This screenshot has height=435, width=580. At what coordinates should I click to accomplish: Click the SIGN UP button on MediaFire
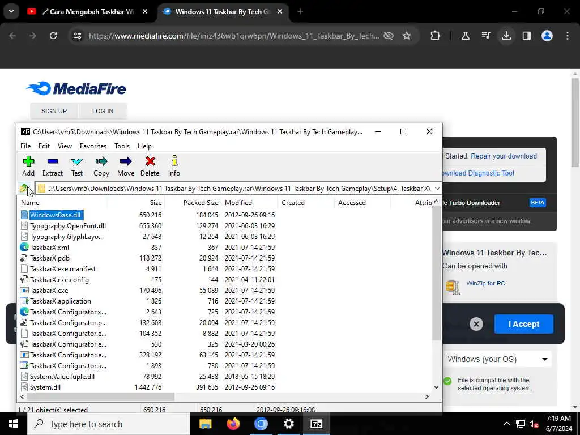(54, 111)
